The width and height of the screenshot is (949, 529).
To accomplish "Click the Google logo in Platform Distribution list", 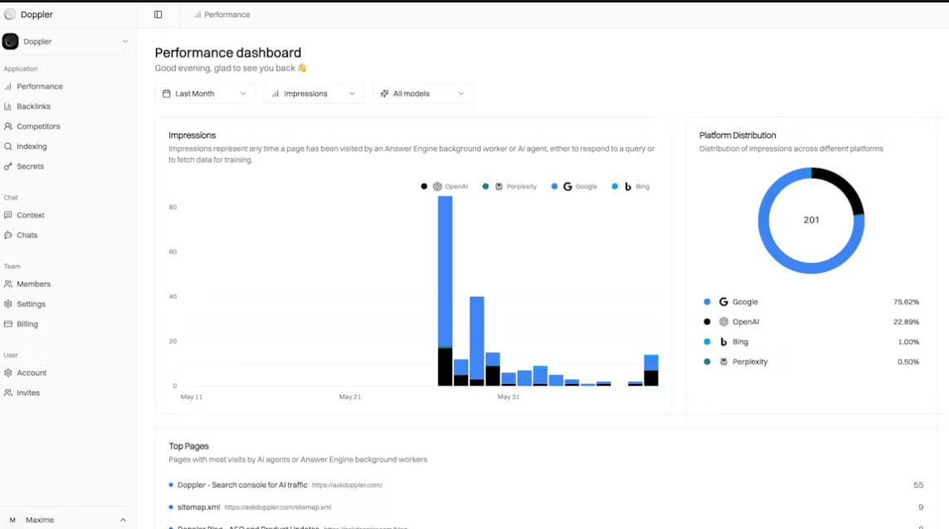I will point(723,302).
